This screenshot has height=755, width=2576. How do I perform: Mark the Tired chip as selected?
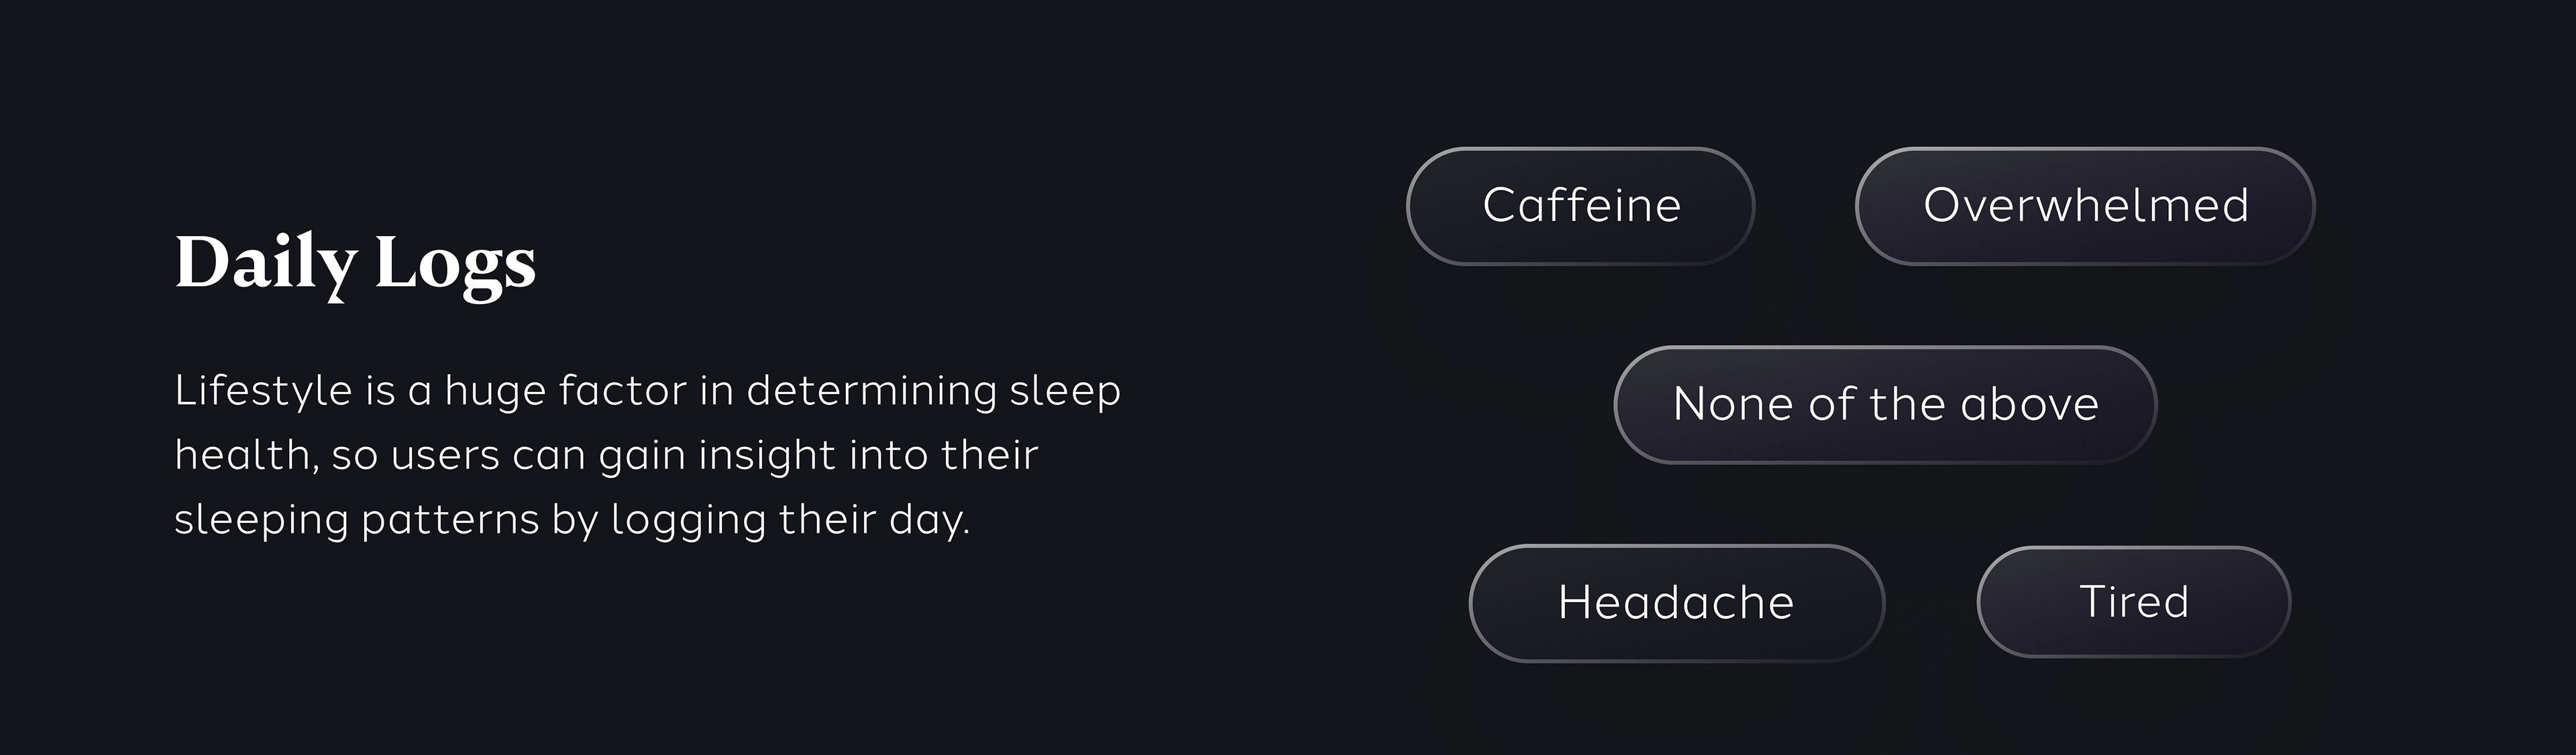click(x=2133, y=602)
